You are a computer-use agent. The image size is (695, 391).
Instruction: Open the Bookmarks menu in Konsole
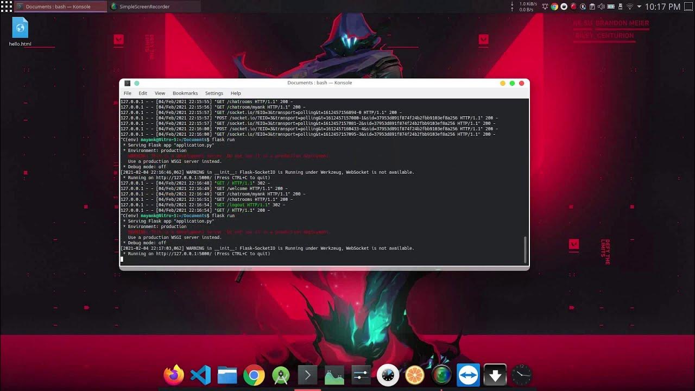click(x=185, y=93)
